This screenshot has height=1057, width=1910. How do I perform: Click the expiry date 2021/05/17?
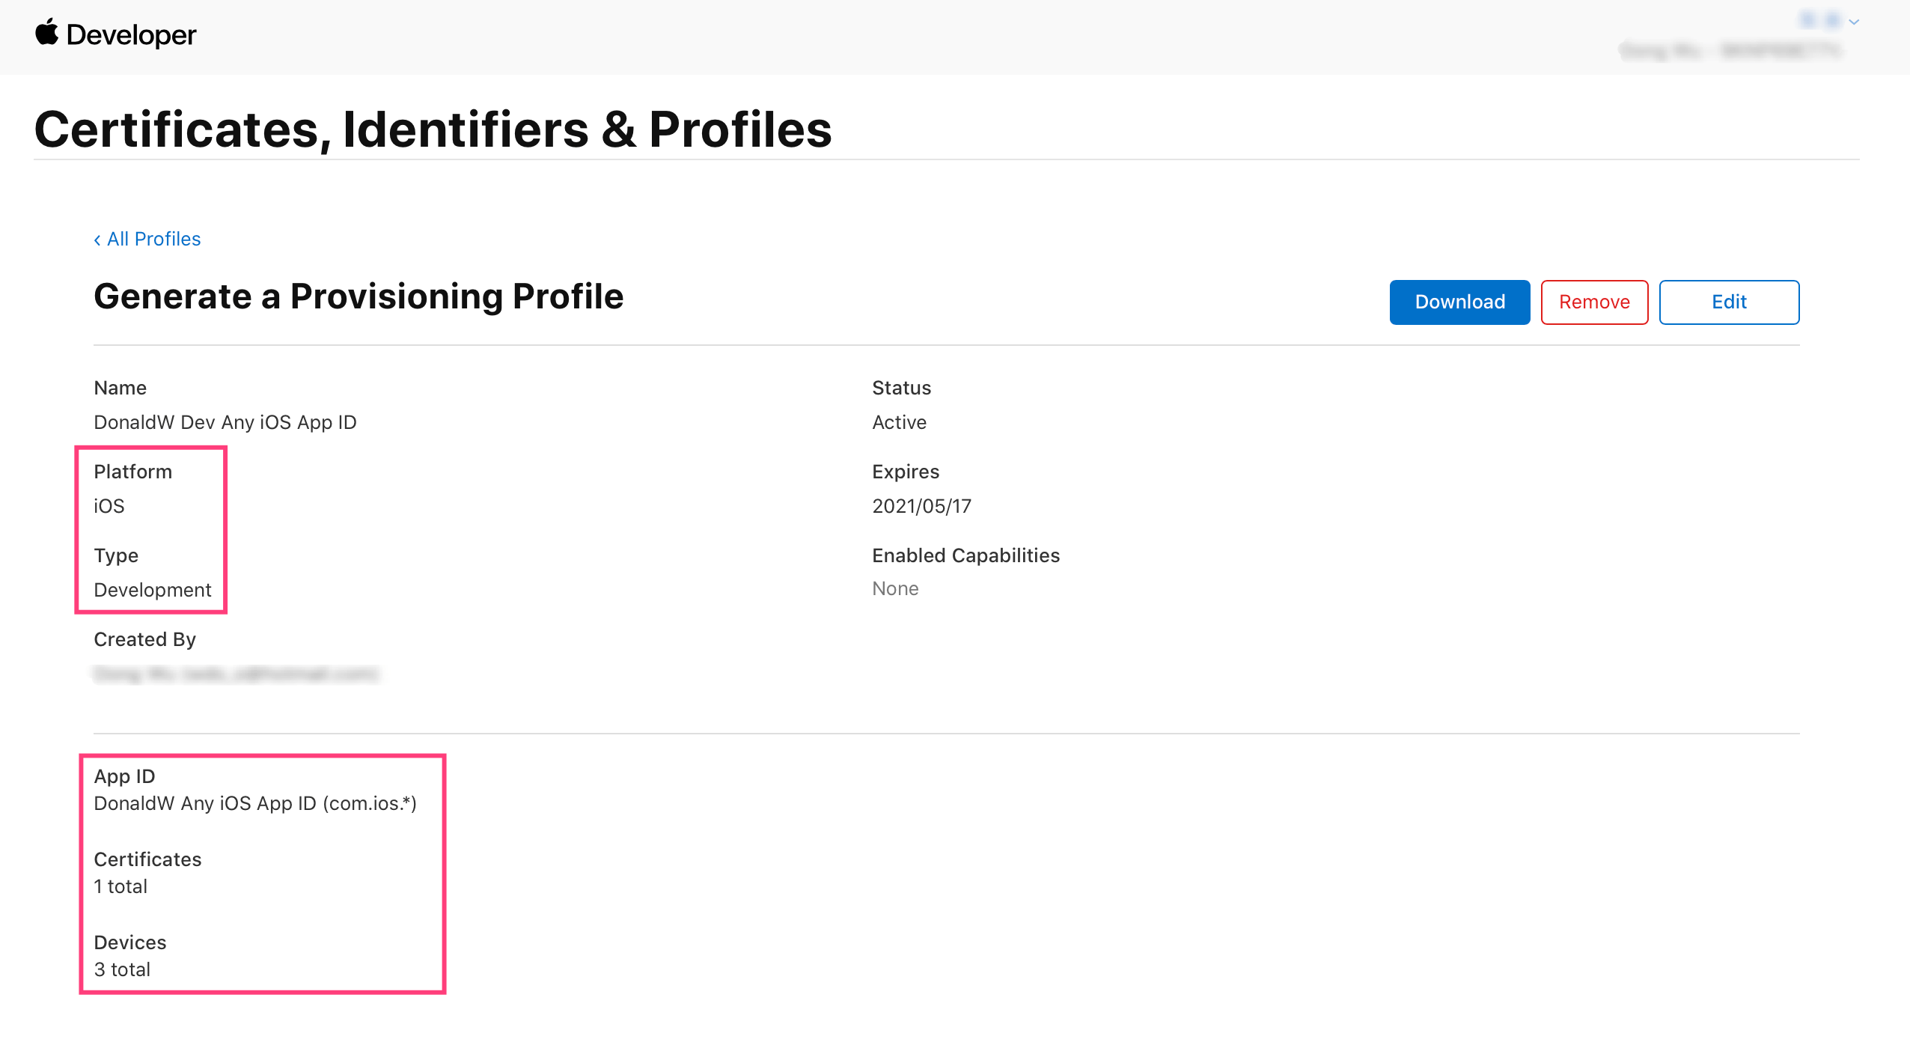[x=921, y=506]
